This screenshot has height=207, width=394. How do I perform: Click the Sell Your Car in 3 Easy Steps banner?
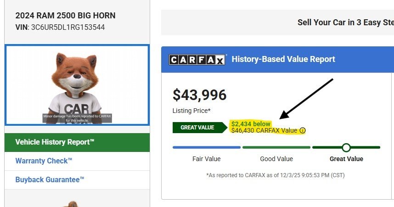pos(344,22)
